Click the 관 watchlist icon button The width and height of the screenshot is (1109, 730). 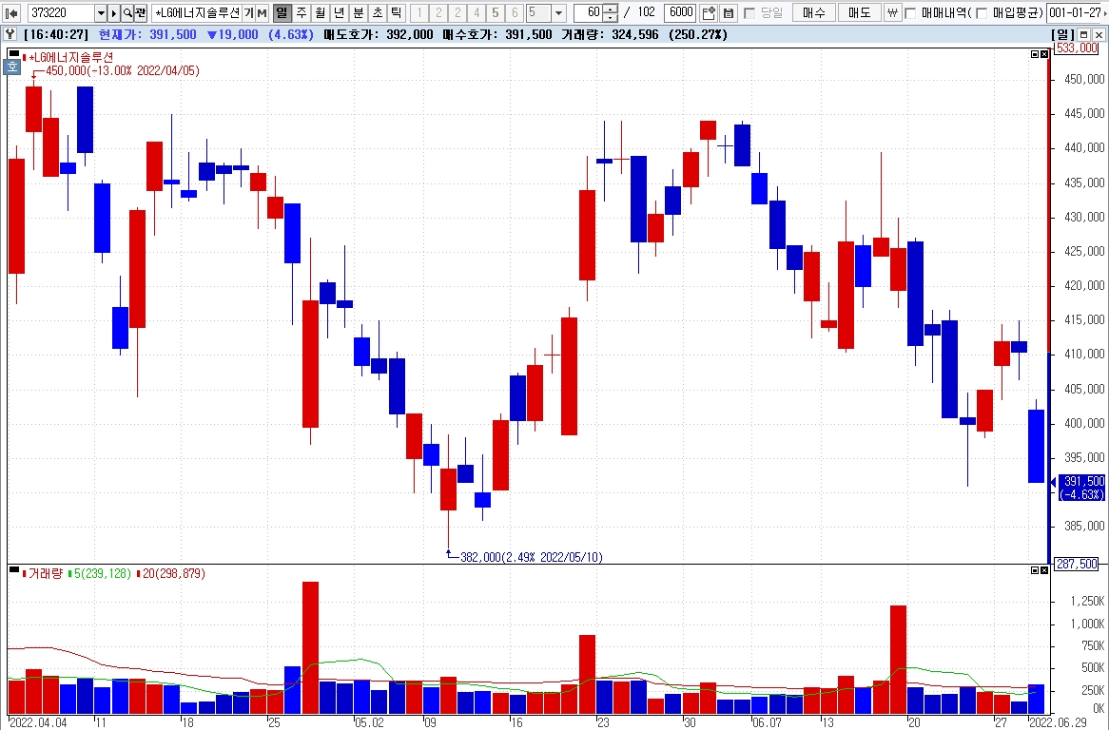pyautogui.click(x=140, y=12)
